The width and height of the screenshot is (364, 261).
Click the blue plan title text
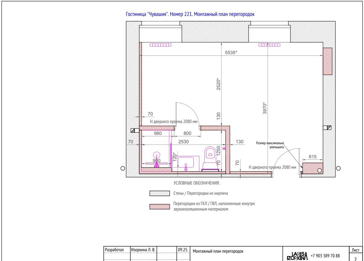[x=190, y=14]
